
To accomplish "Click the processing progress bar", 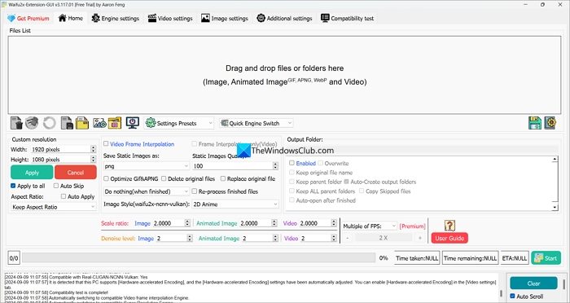I will point(199,258).
